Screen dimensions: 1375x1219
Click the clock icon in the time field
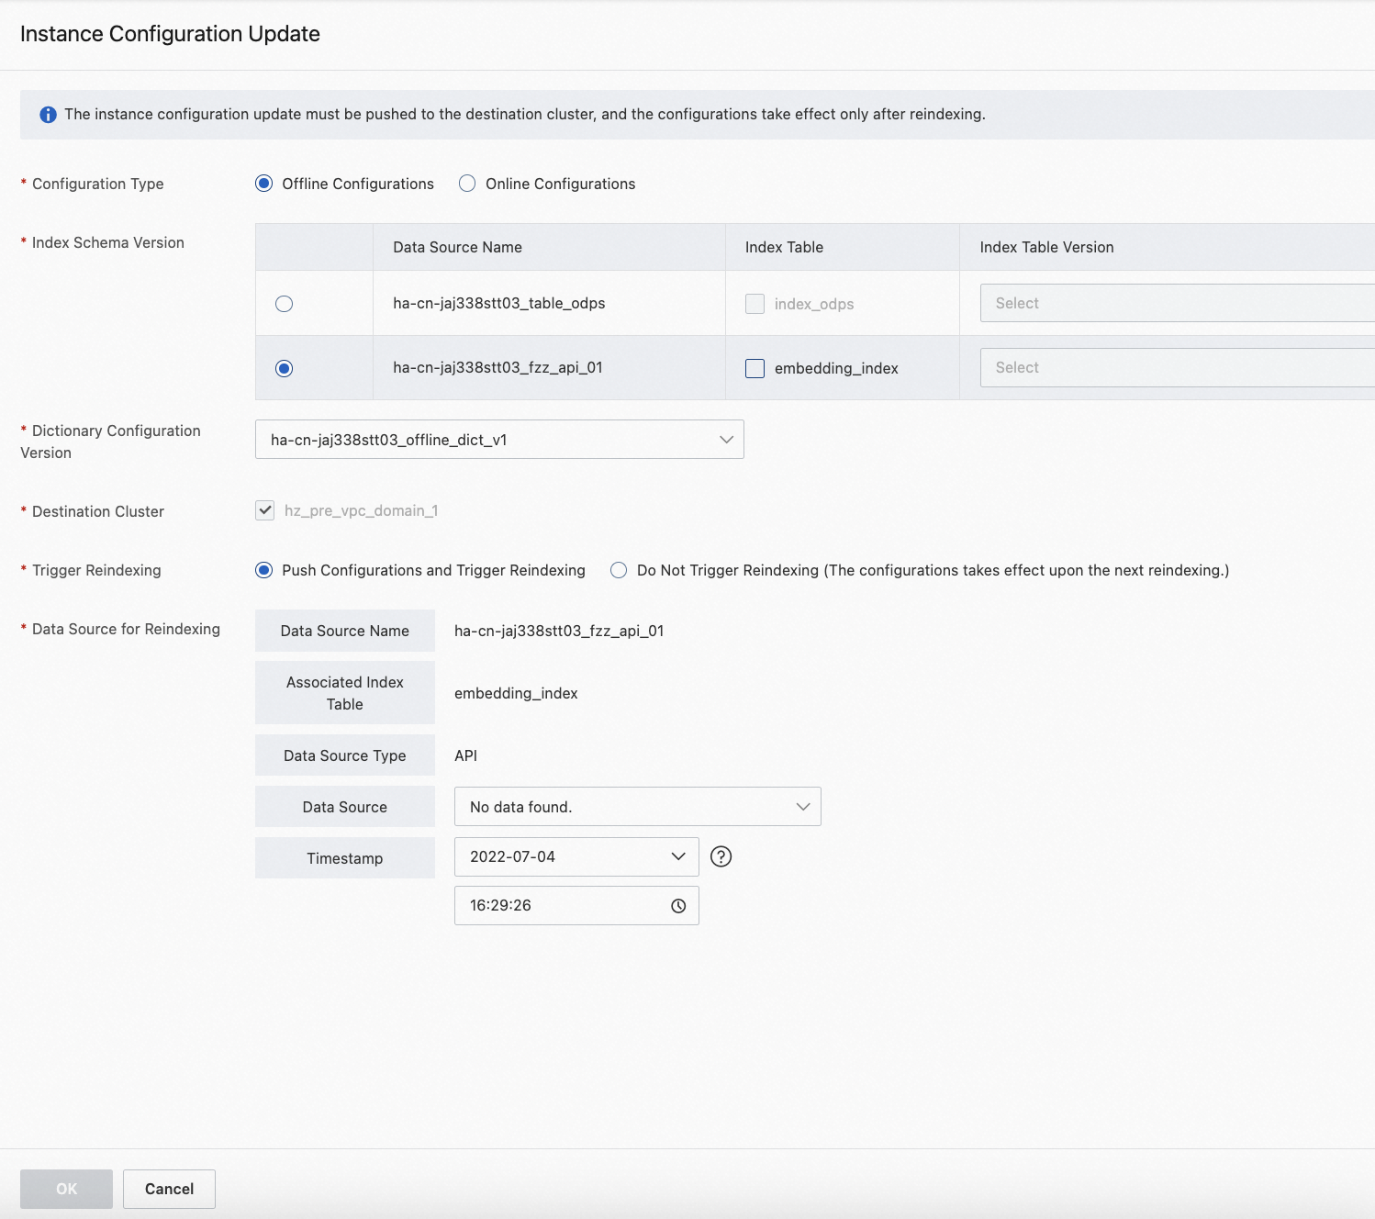[x=678, y=906]
